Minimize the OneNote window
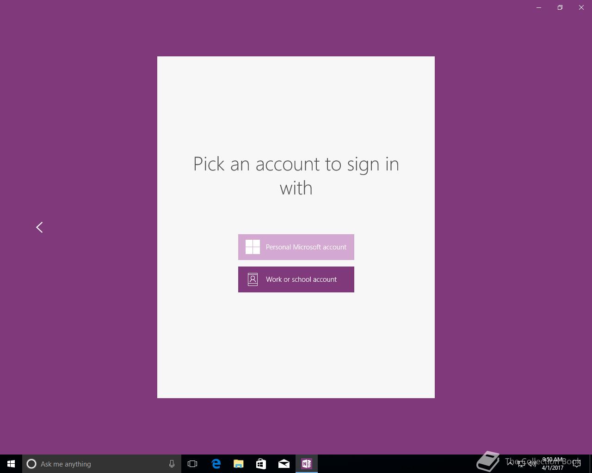The image size is (592, 473). point(539,7)
